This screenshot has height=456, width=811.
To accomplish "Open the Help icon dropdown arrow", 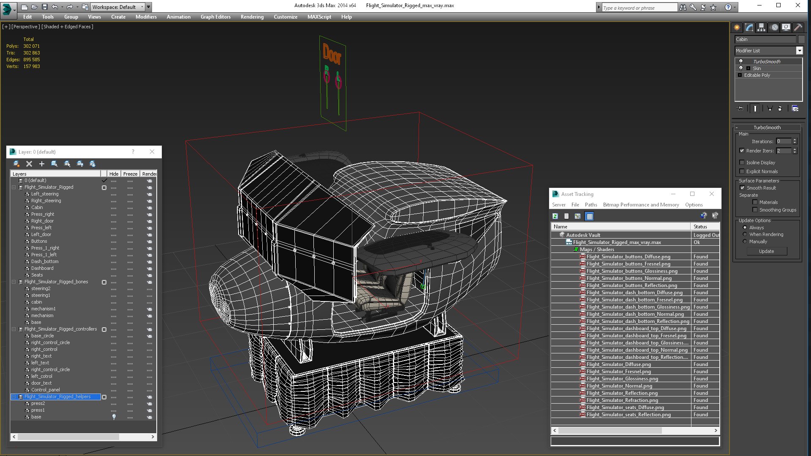I will point(735,7).
